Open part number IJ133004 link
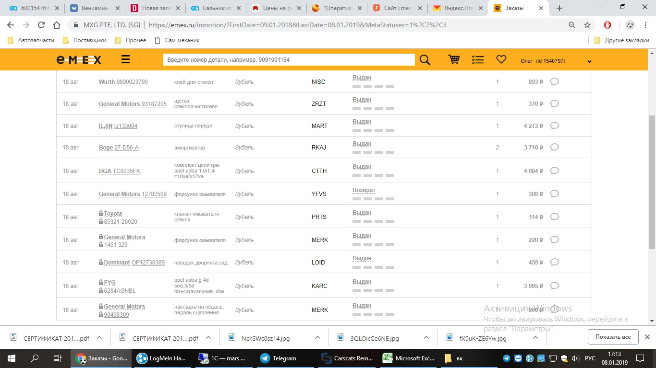This screenshot has width=656, height=368. 126,126
